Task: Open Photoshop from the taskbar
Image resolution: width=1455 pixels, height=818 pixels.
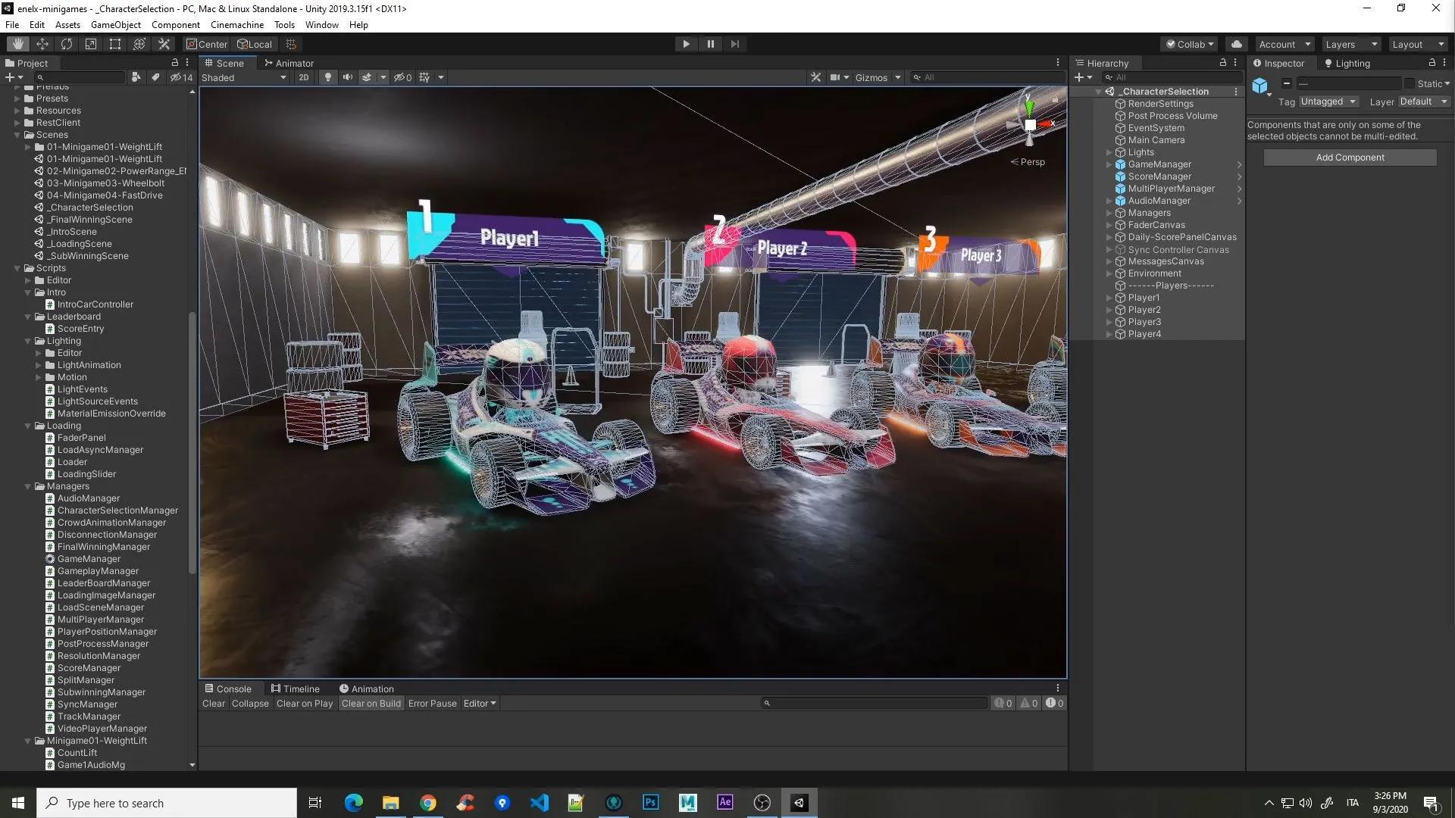Action: (x=651, y=803)
